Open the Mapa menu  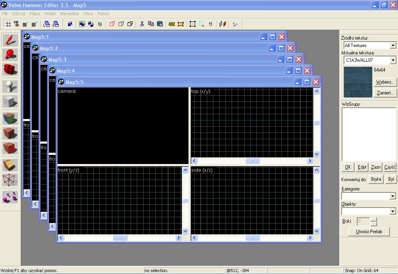tap(35, 14)
